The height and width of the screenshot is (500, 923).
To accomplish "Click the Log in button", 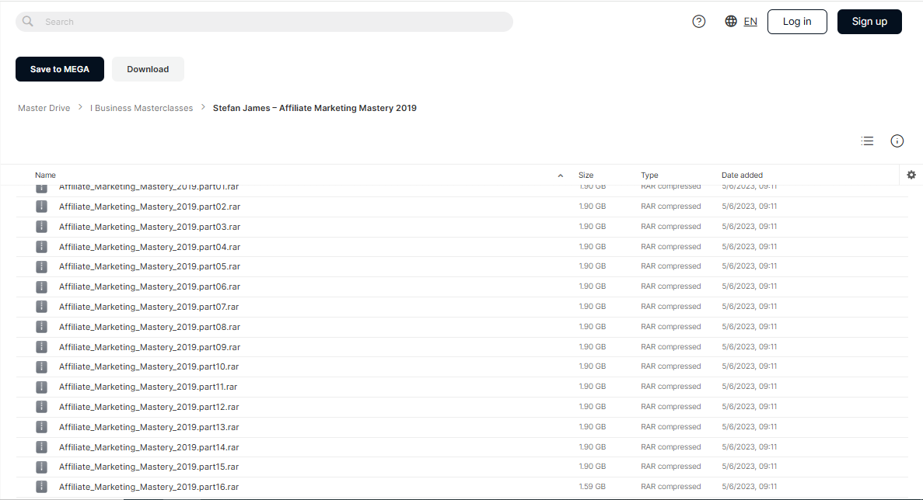I will point(797,22).
